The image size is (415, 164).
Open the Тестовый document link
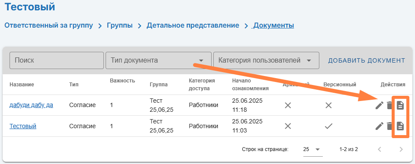[x=23, y=126]
